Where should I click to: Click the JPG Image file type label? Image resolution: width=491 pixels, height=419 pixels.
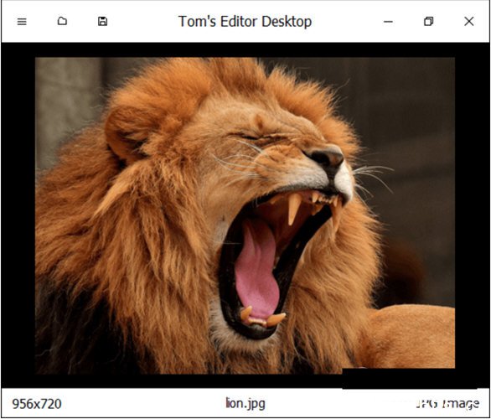(447, 404)
